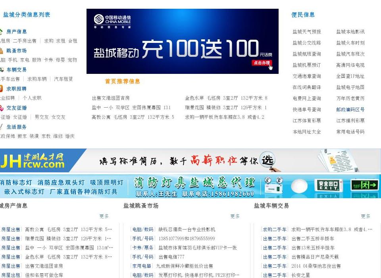Open 盐城本地影讯

click(x=350, y=32)
